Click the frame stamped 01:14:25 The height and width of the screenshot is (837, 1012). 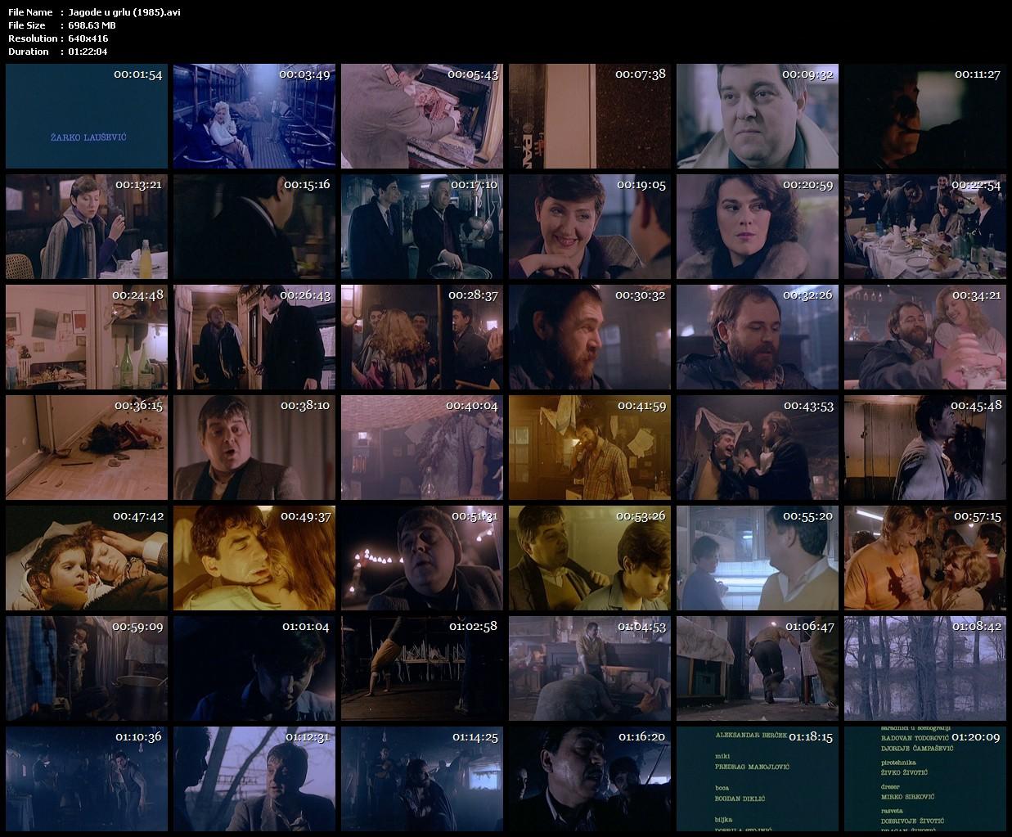(x=422, y=779)
